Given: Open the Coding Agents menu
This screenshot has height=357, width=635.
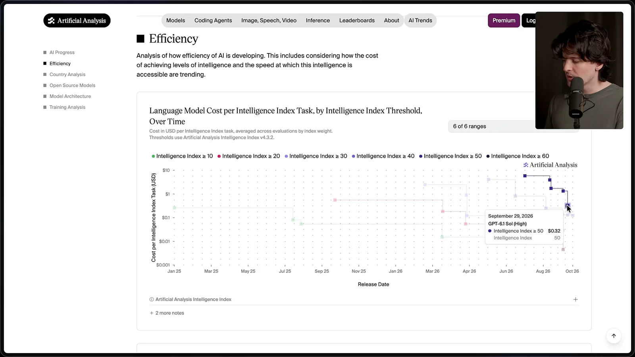Looking at the screenshot, I should [213, 21].
